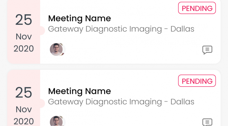Viewport: 228px width, 126px height.
Task: Select the PENDING badge on first meeting
Action: 197,8
